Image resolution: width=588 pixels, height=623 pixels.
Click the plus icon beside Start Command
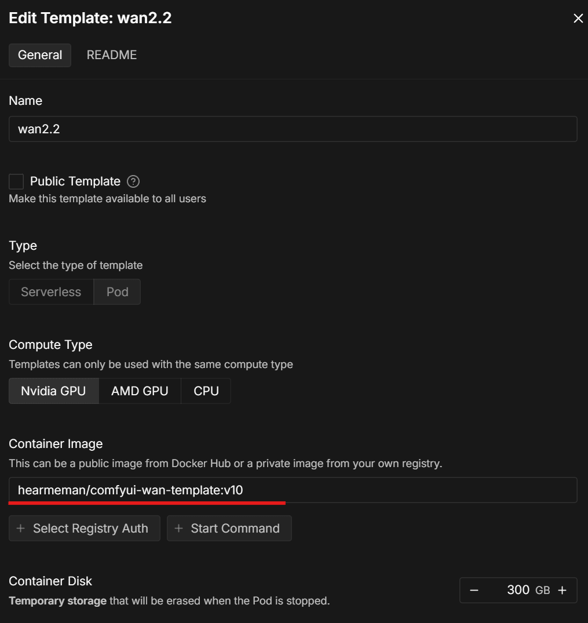(179, 529)
